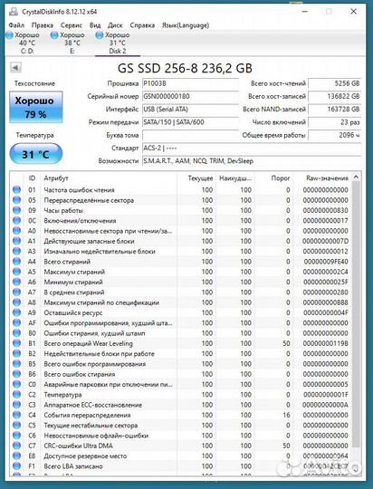Click status icon of row A6 Минимум стираний
The image size is (373, 489).
click(16, 282)
